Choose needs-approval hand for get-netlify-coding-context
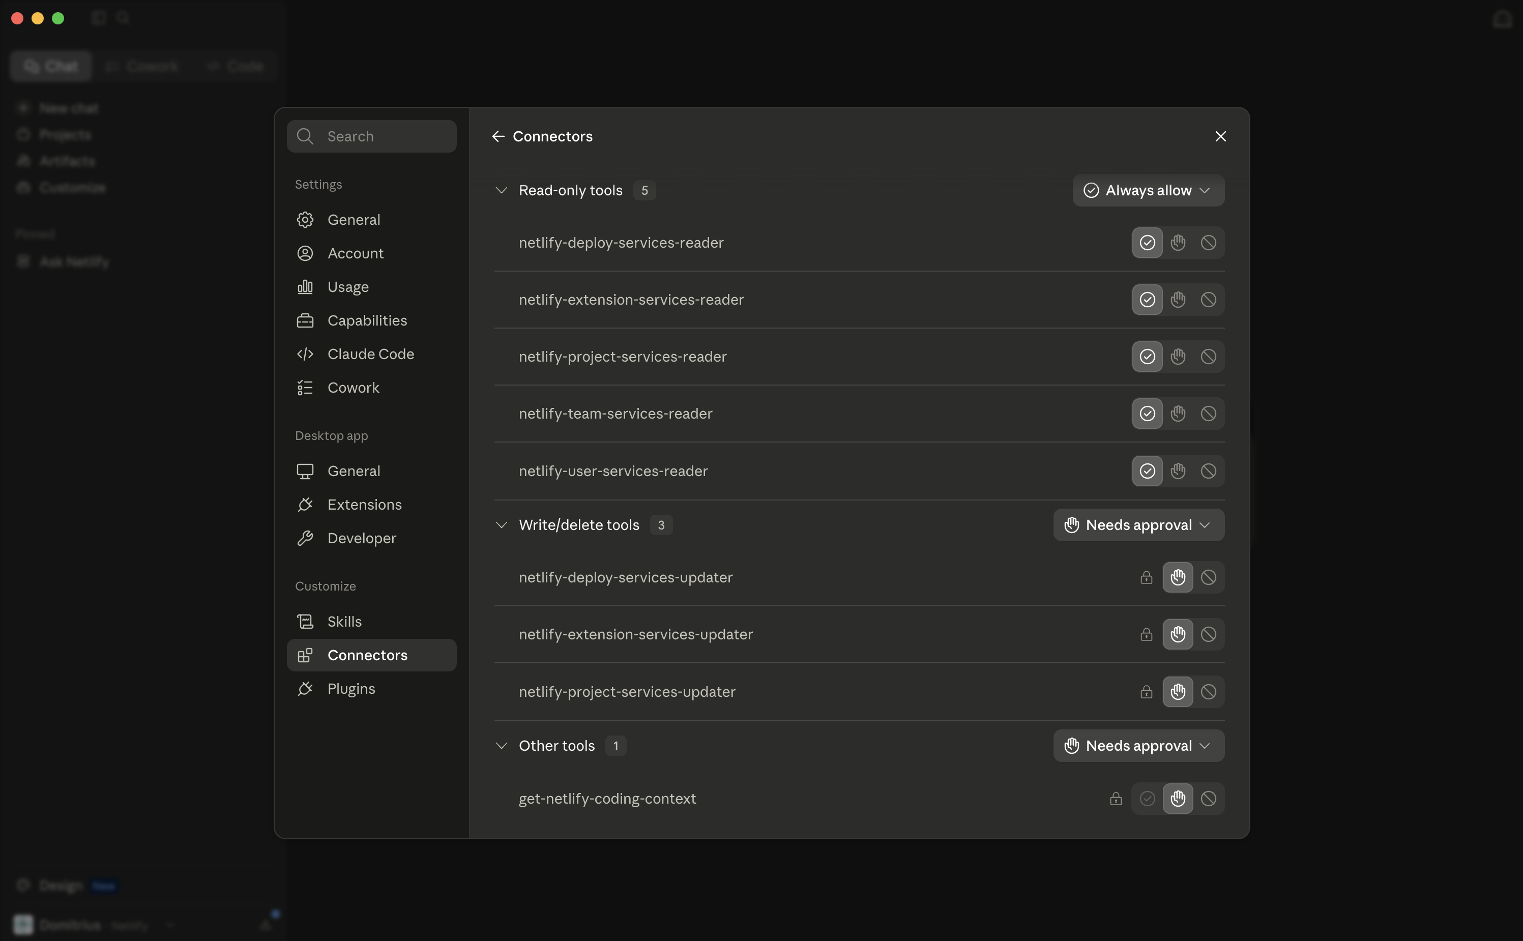Viewport: 1523px width, 941px height. (1178, 799)
